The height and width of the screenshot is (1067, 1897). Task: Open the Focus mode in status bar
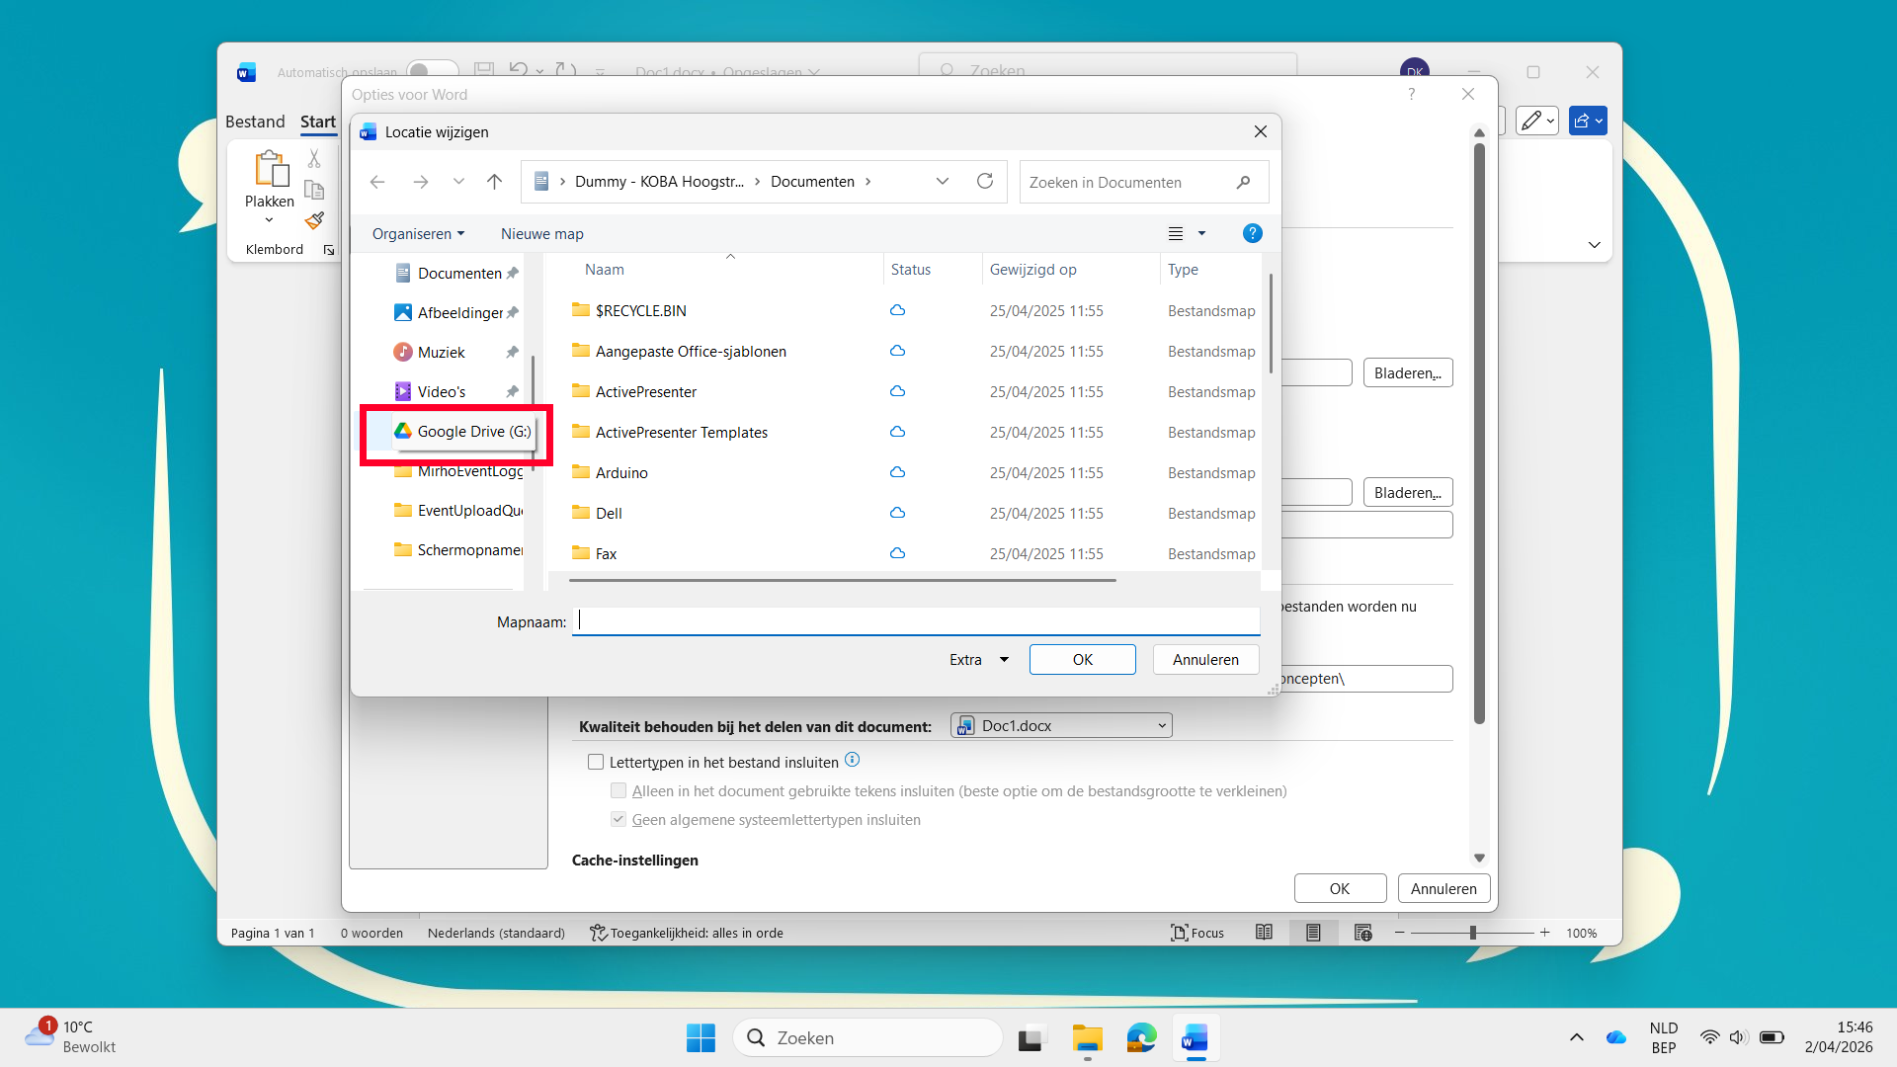click(x=1197, y=933)
